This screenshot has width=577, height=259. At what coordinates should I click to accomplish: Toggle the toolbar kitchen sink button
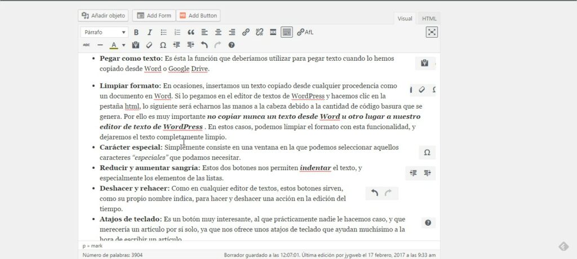point(287,33)
